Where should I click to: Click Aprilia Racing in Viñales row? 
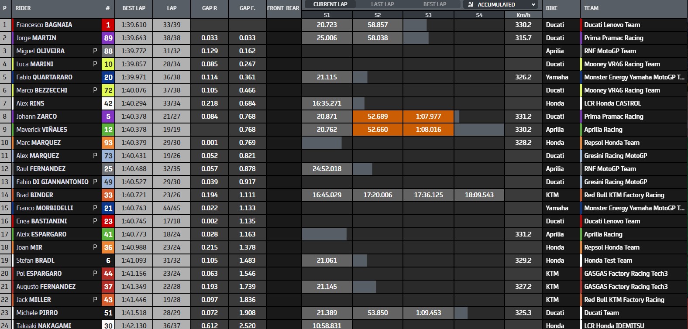pyautogui.click(x=603, y=130)
